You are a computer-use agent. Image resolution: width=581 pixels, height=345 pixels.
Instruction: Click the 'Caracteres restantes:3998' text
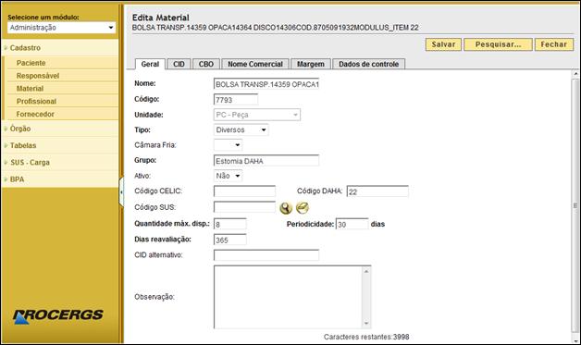366,337
